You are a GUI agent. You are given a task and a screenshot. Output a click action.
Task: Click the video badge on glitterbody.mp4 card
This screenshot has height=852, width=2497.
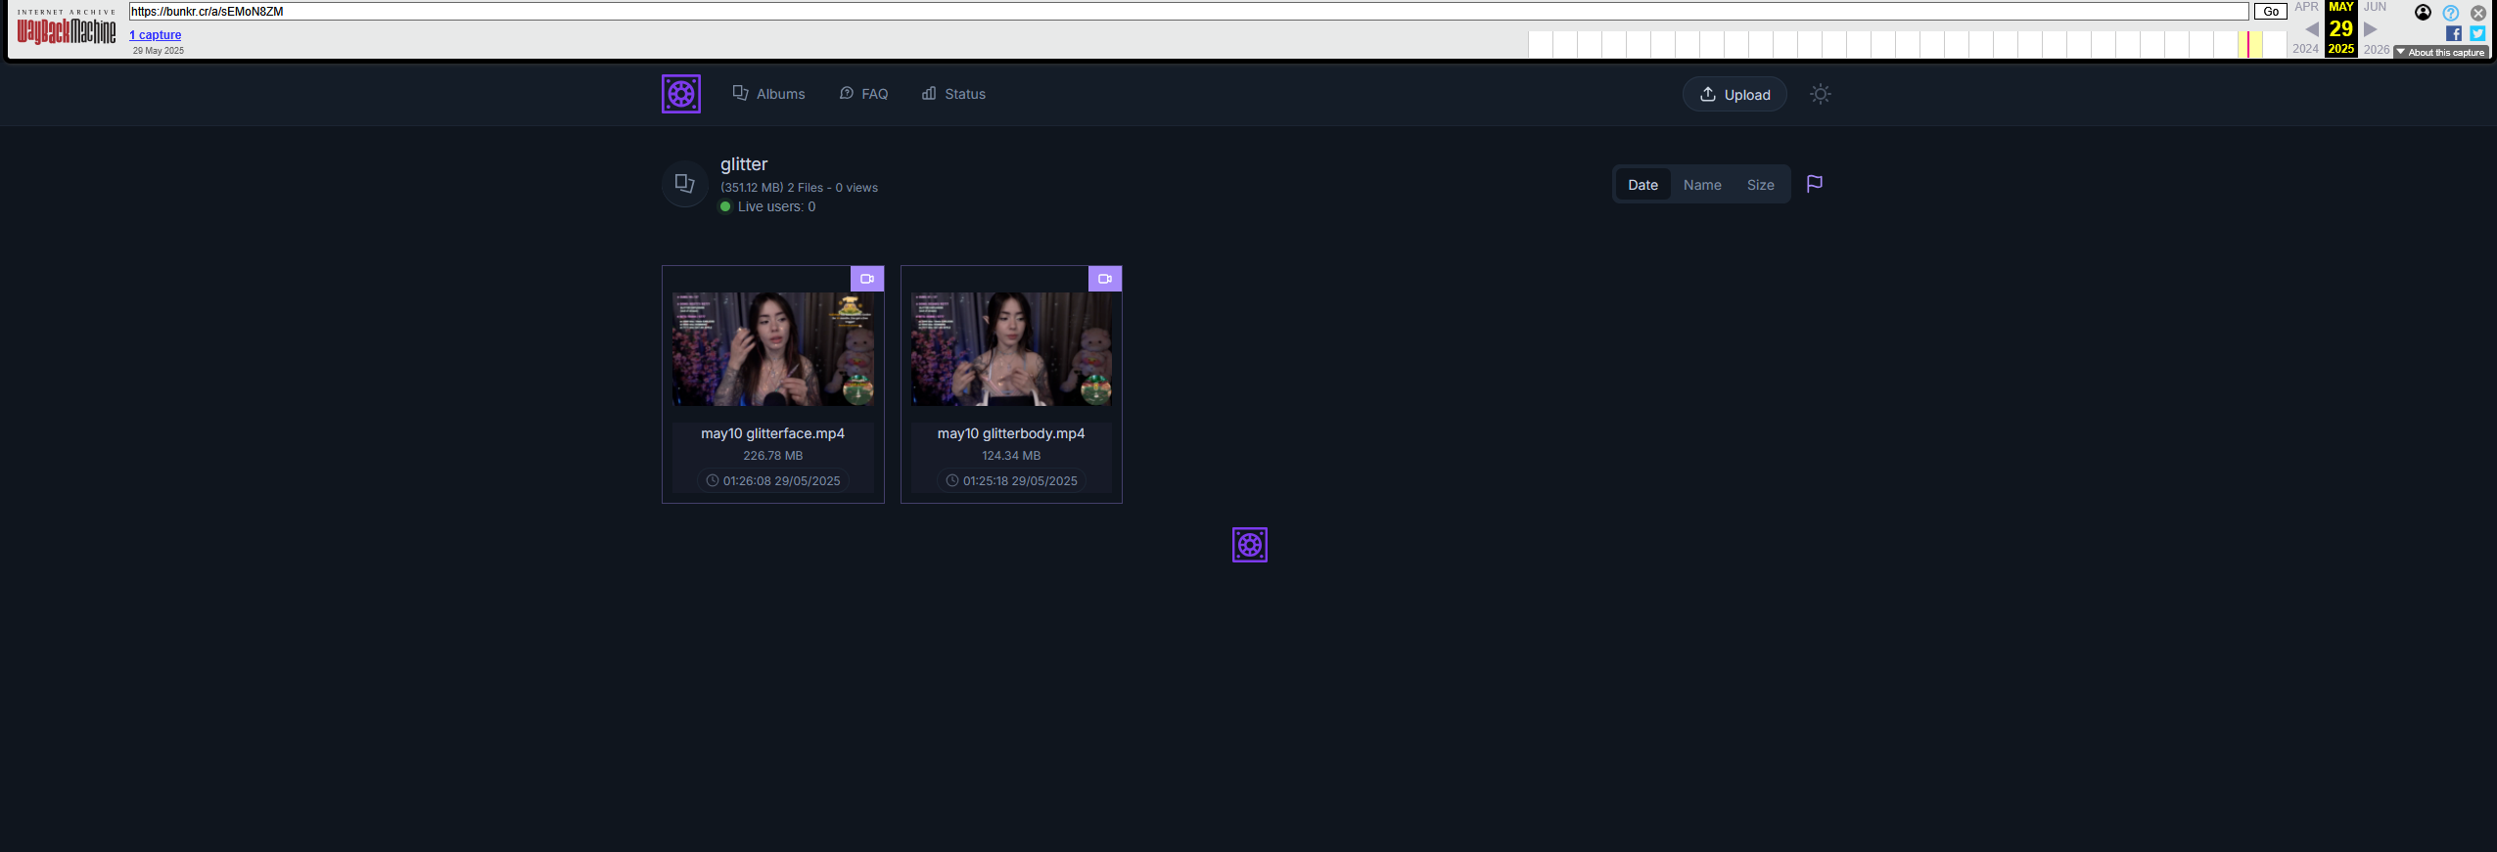click(x=1105, y=279)
